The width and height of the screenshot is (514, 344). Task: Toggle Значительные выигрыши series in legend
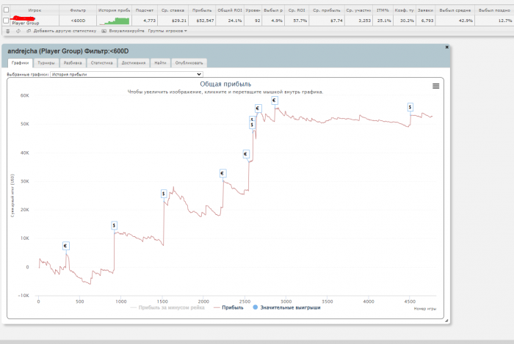pyautogui.click(x=286, y=307)
